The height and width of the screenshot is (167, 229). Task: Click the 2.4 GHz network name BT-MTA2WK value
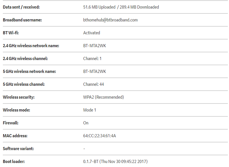click(x=94, y=46)
